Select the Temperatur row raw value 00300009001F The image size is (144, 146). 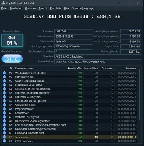(127, 137)
